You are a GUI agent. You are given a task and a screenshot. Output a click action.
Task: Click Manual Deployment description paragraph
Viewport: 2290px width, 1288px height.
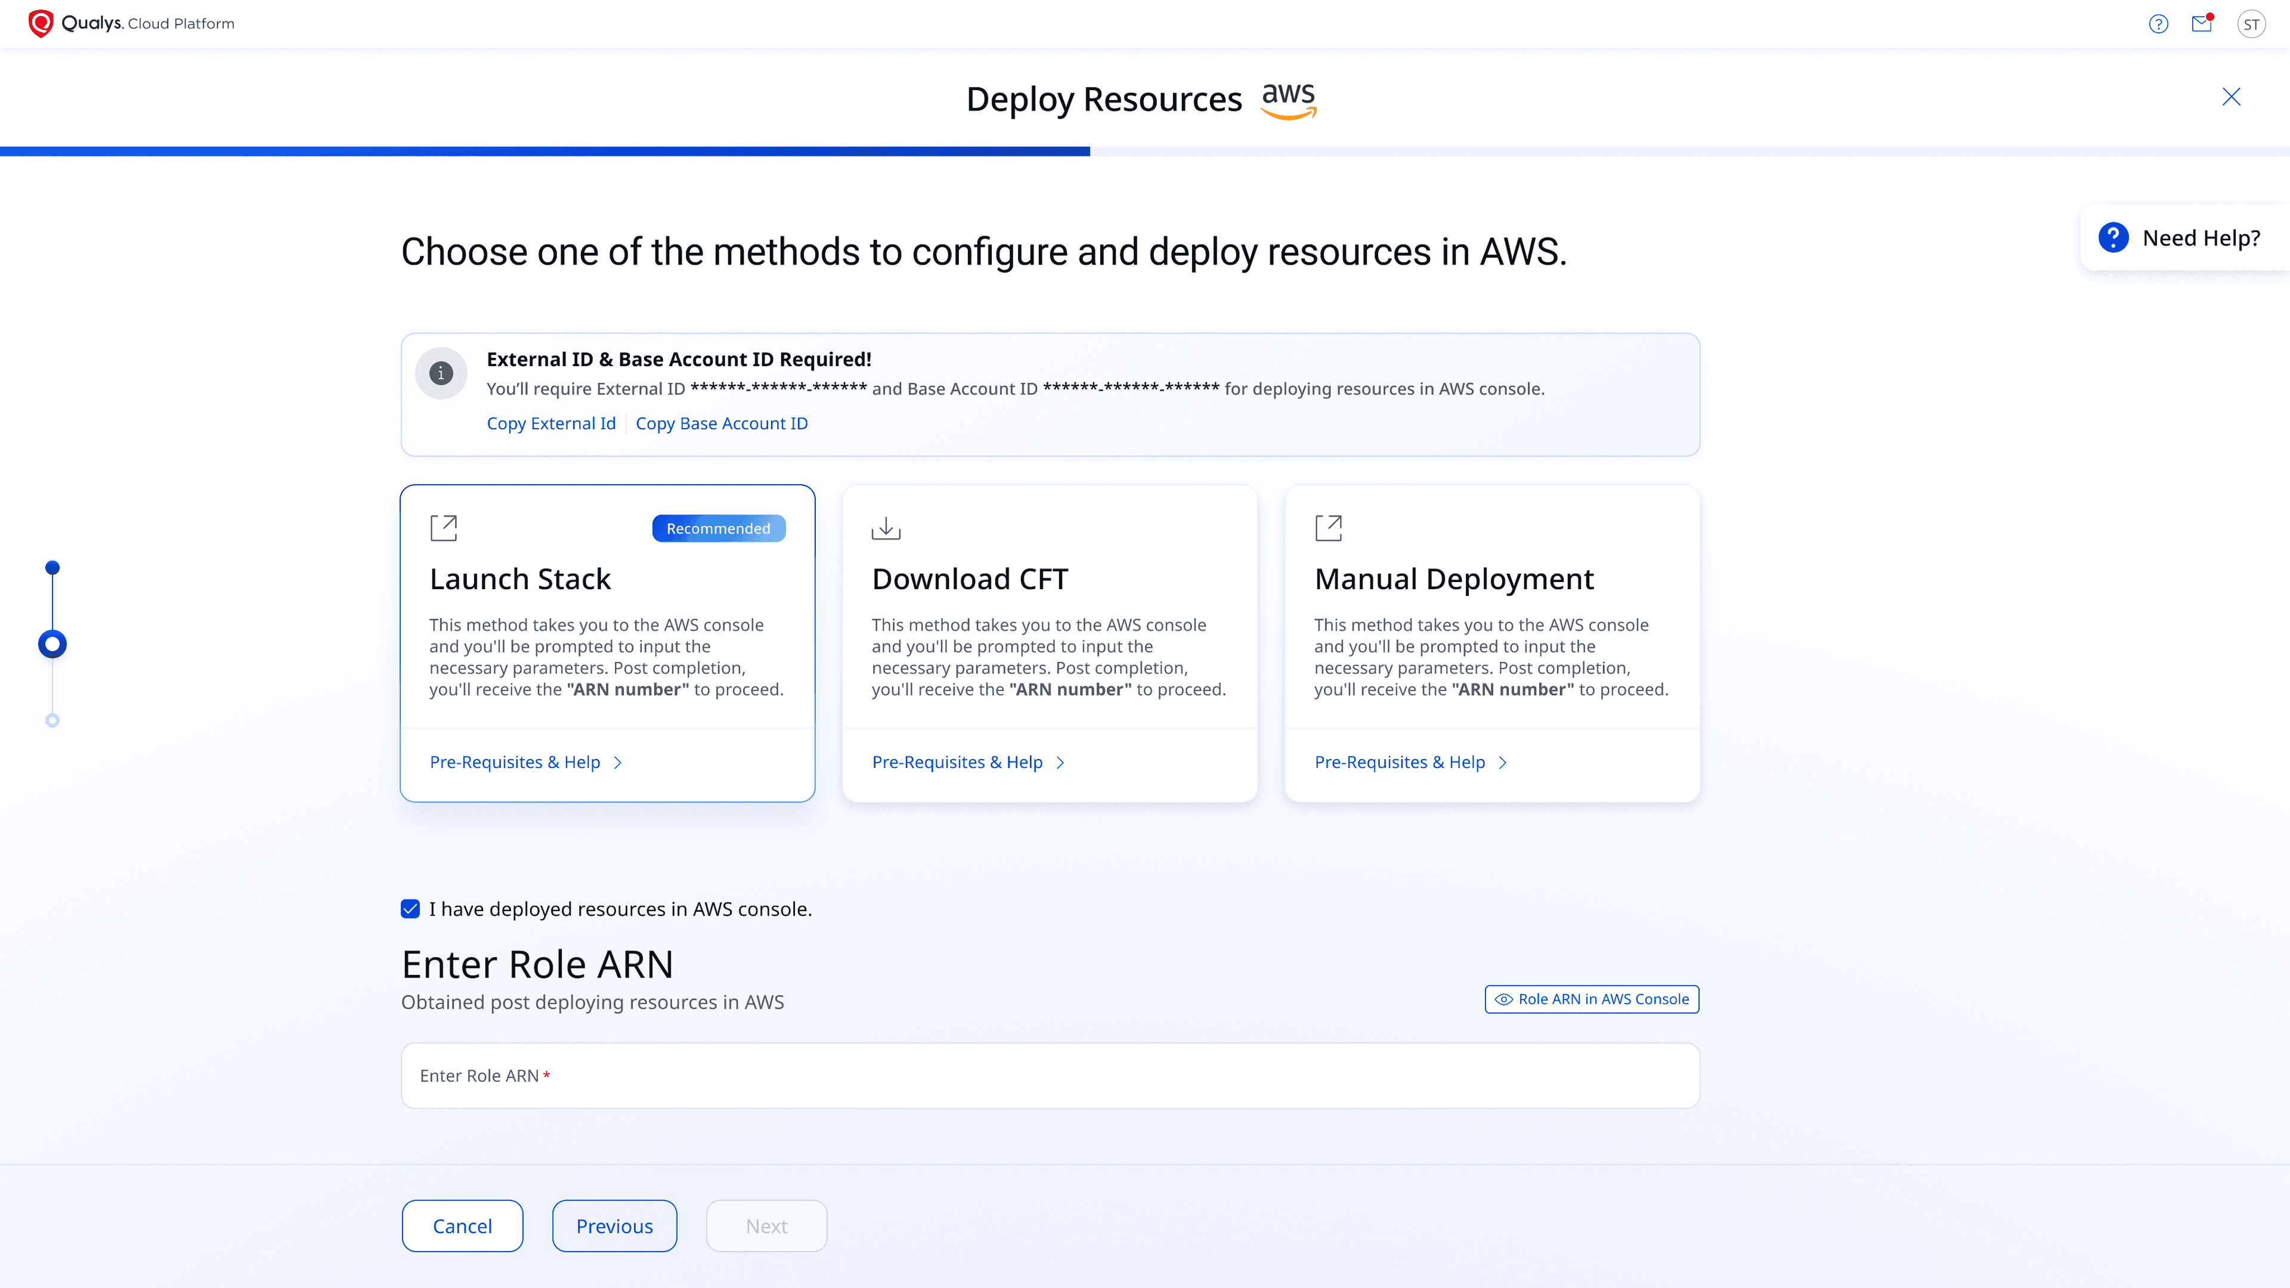pyautogui.click(x=1491, y=657)
